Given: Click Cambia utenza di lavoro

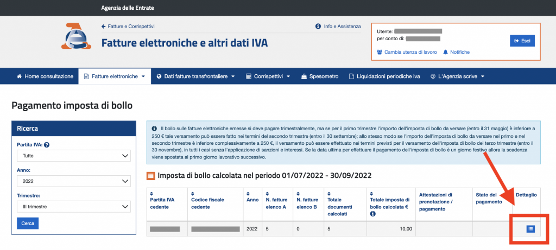Looking at the screenshot, I should [407, 52].
